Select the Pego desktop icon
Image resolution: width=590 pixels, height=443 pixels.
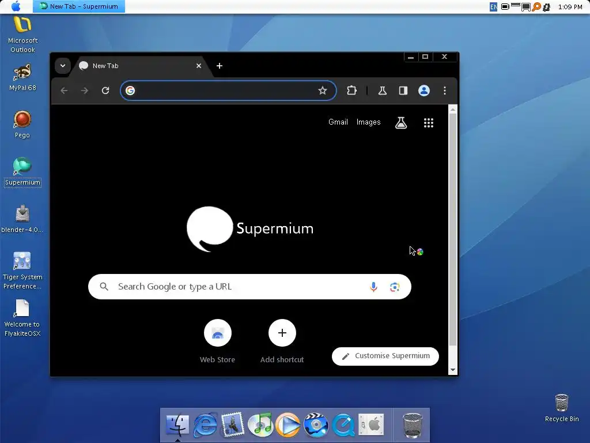point(22,125)
